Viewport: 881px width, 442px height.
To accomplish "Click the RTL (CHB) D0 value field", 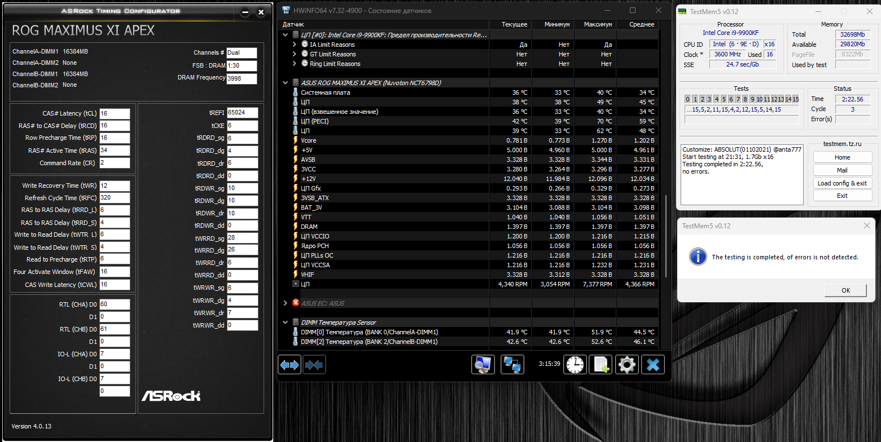I will (115, 329).
